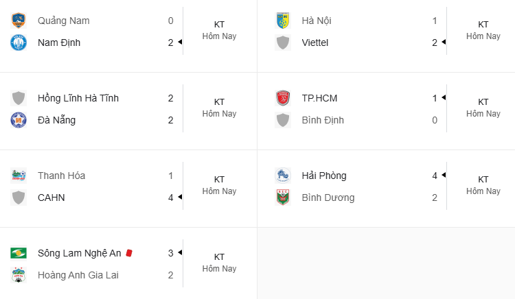515x299 pixels.
Task: Click the Thanh Hóa team logo
Action: click(19, 176)
